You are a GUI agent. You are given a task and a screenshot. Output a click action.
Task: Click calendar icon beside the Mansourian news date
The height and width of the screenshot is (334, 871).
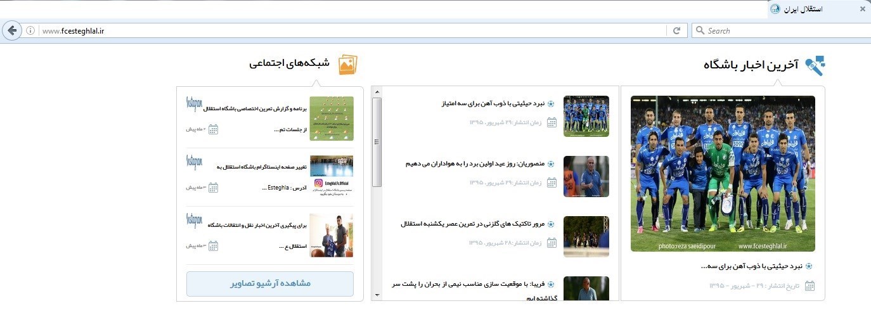point(552,183)
